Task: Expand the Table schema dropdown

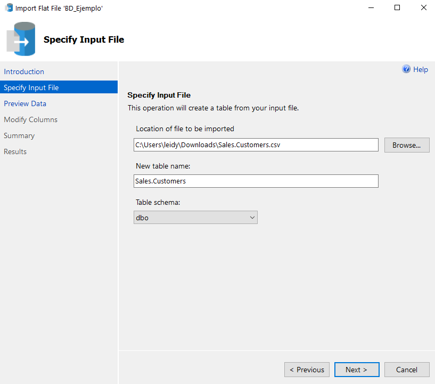Action: (x=252, y=218)
